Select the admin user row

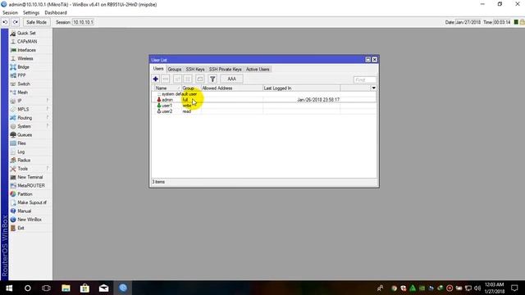tap(264, 100)
